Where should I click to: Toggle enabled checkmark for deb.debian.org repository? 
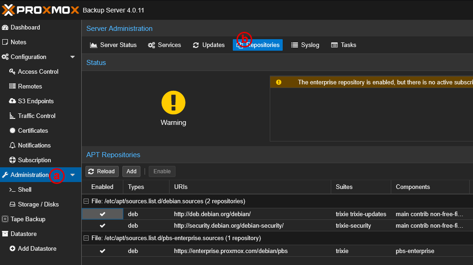(103, 214)
